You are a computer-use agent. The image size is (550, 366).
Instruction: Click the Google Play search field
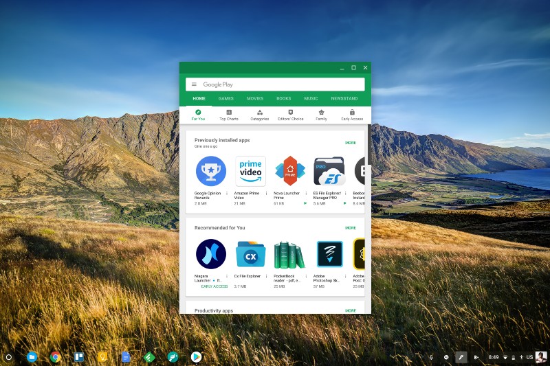[275, 84]
